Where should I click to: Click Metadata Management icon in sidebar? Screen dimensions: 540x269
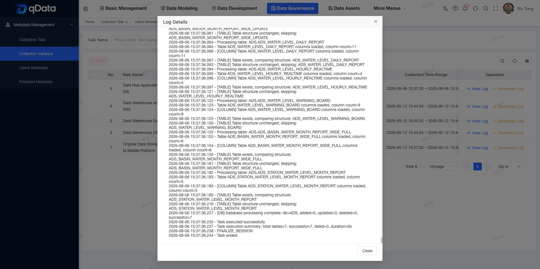pos(8,25)
